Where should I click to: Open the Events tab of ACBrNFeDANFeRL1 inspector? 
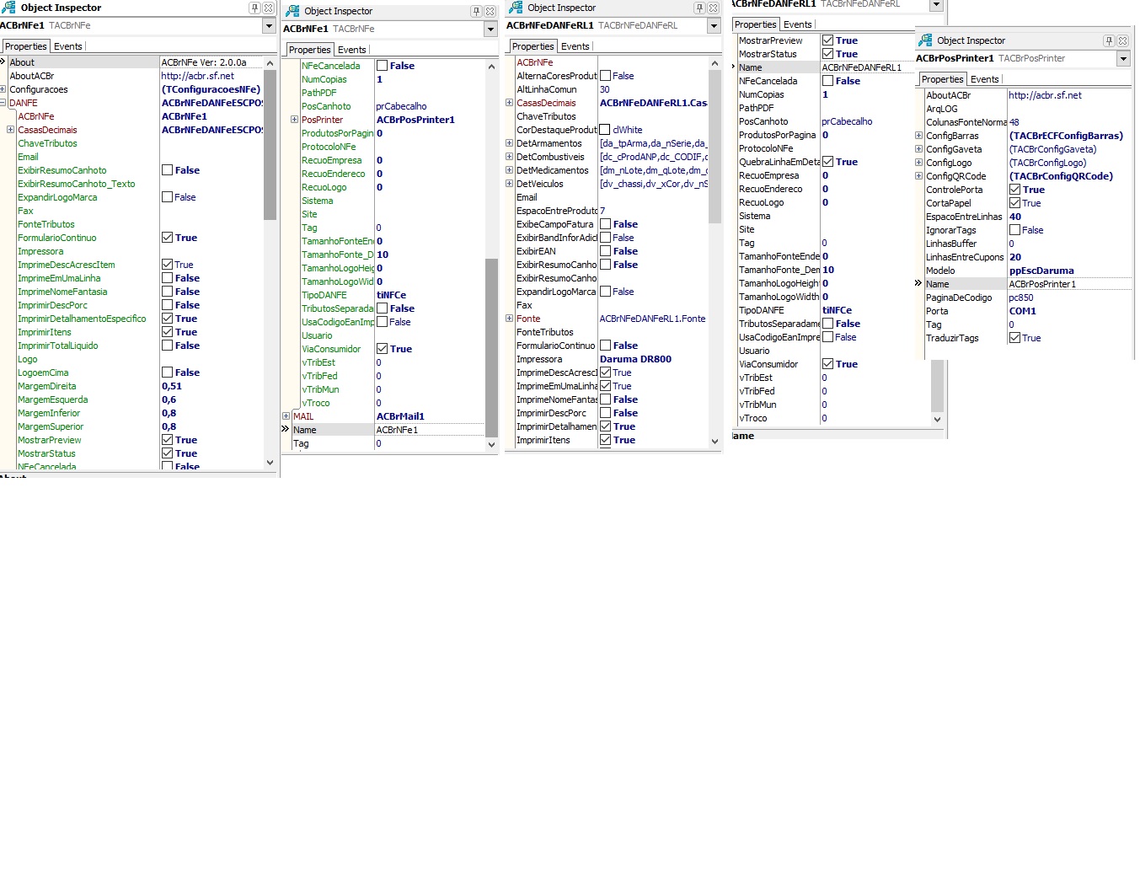(x=575, y=46)
